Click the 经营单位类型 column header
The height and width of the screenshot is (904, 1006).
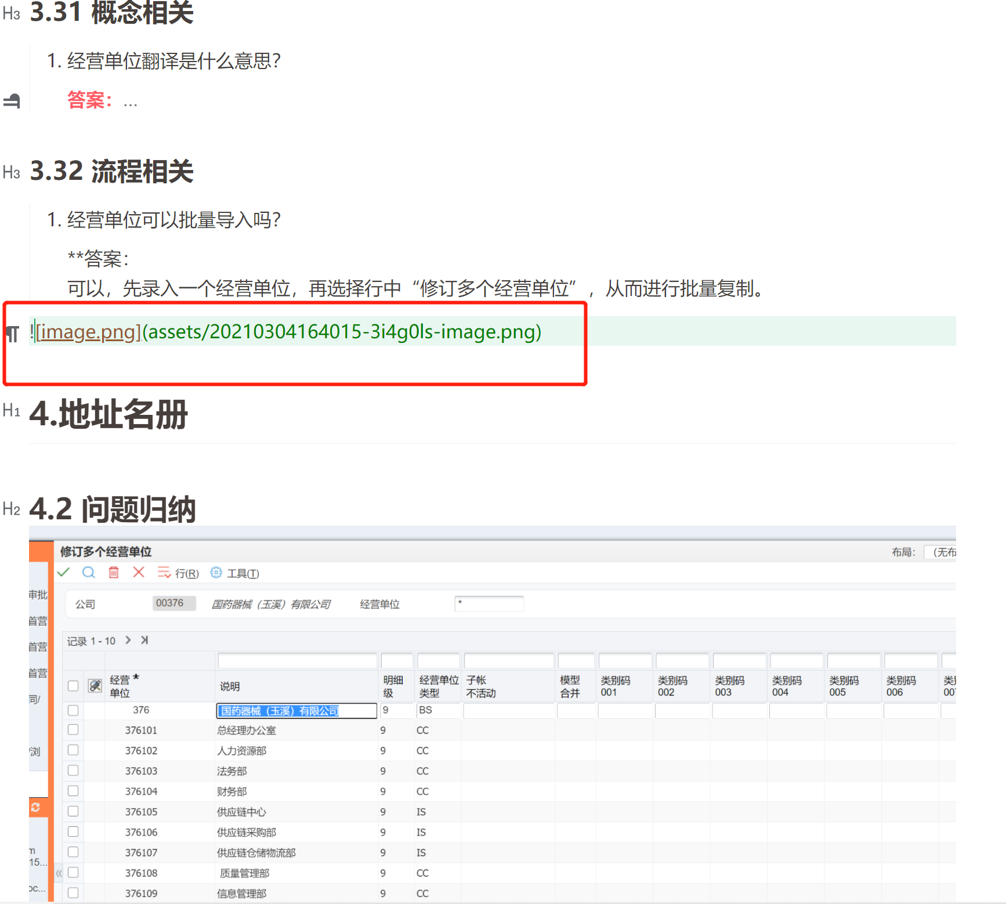[439, 686]
